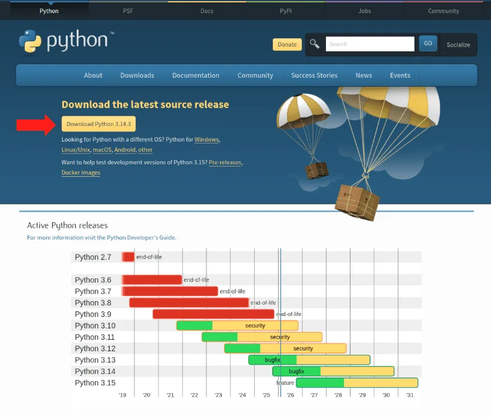Image resolution: width=491 pixels, height=417 pixels.
Task: Select the Downloads item in the navigation bar
Action: [x=137, y=75]
